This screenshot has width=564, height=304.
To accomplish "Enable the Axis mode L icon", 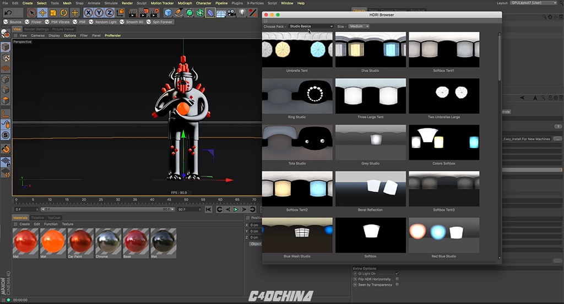I will pos(6,114).
